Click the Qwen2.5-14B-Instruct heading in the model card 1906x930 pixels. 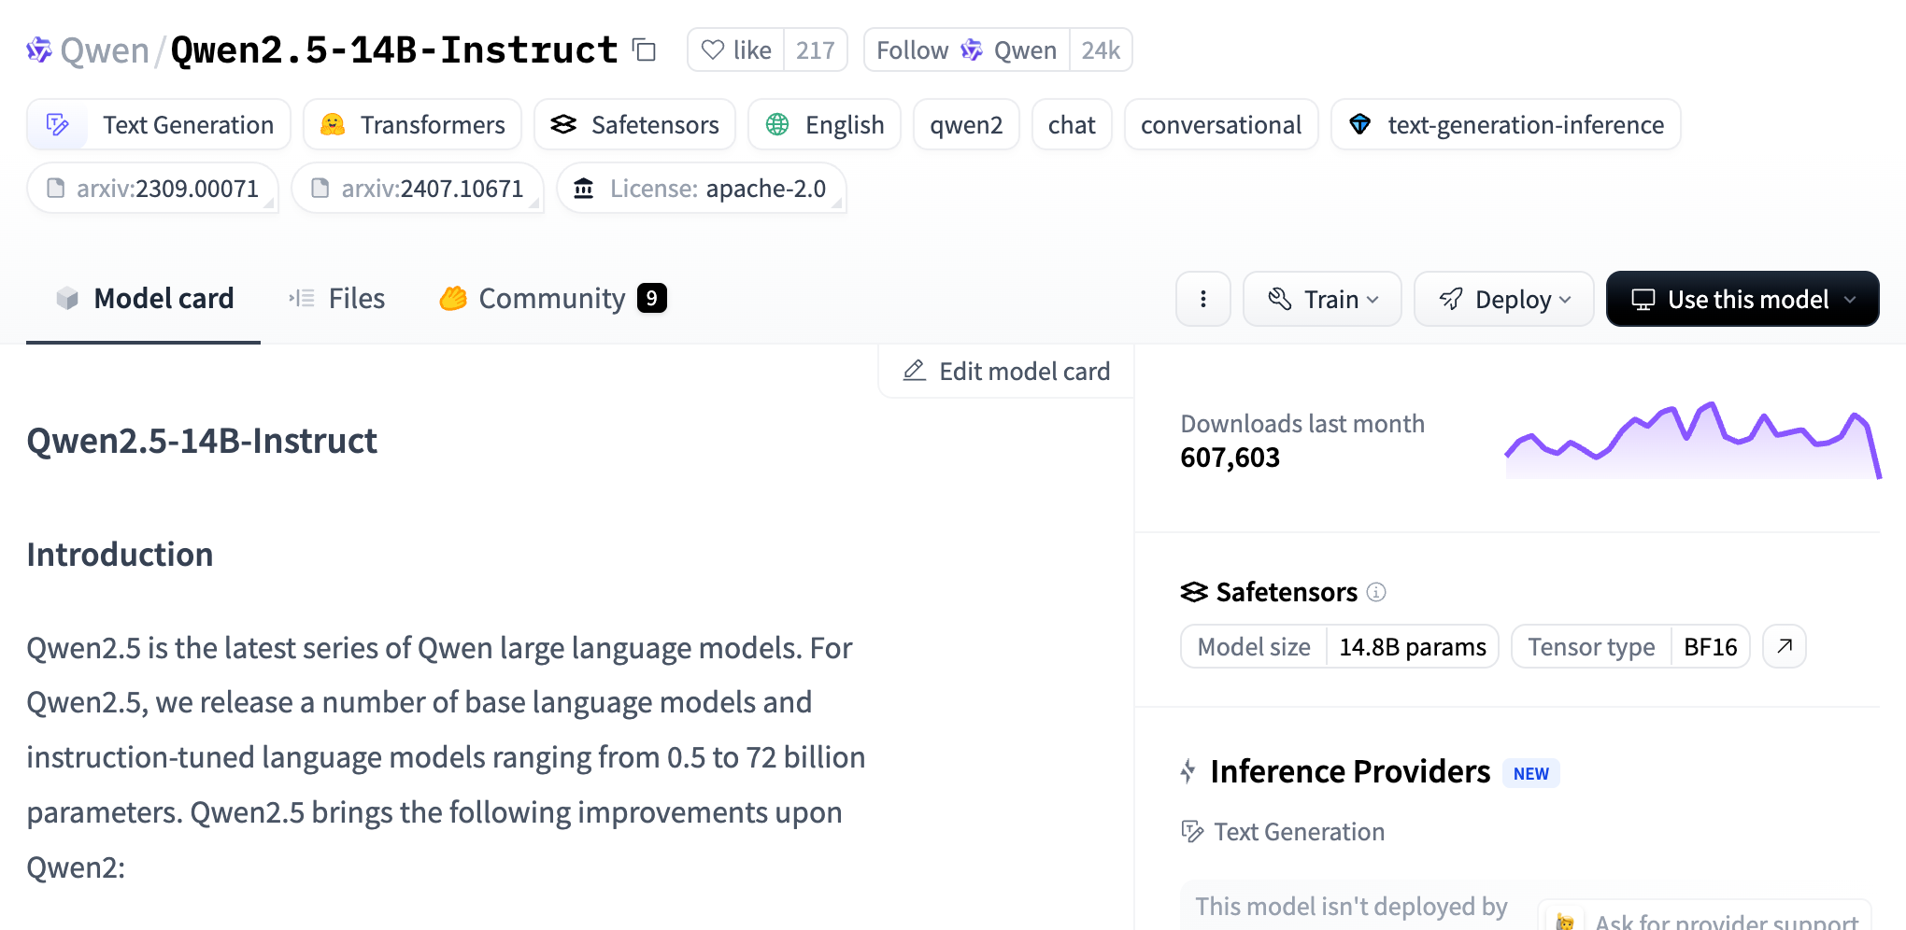pyautogui.click(x=202, y=440)
